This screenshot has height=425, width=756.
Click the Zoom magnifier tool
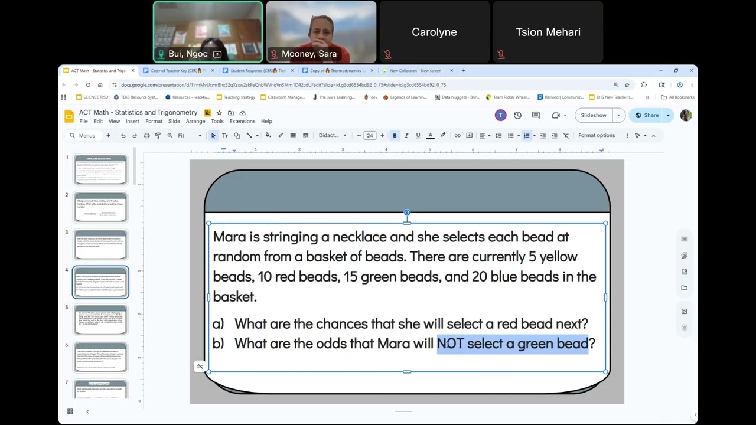[170, 136]
